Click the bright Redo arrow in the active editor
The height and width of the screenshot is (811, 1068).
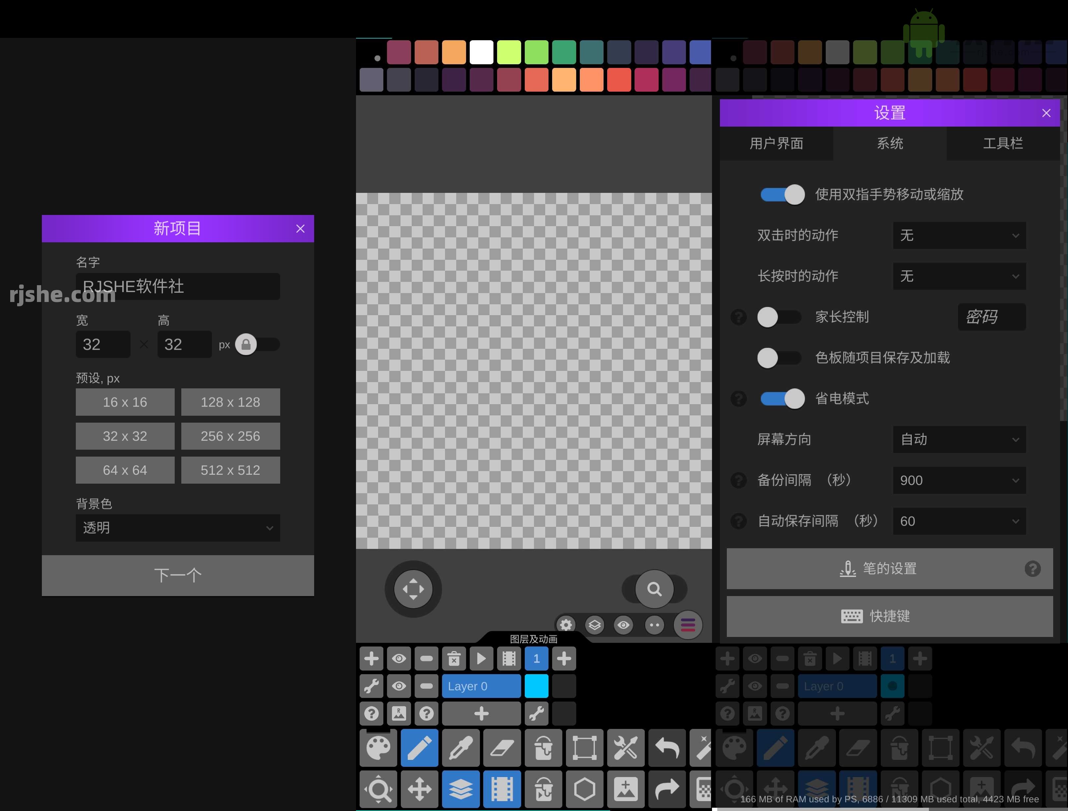(667, 789)
